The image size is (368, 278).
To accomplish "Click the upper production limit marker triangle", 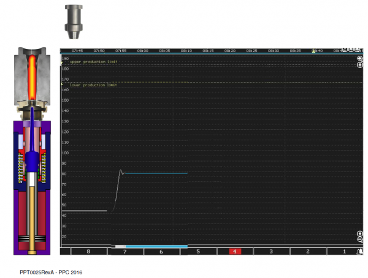I will [x=62, y=63].
